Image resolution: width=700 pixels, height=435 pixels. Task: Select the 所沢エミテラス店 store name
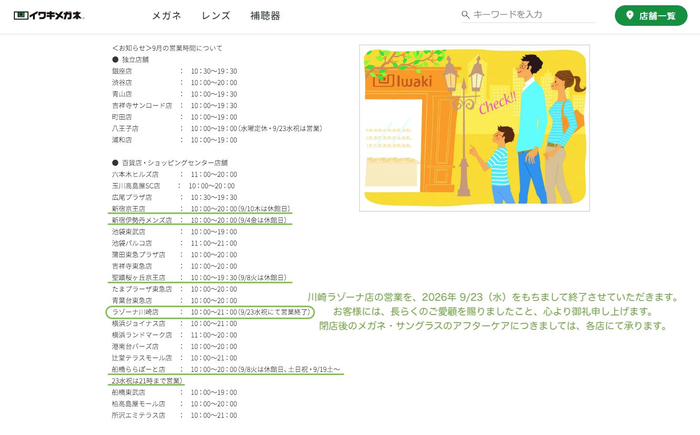point(139,415)
